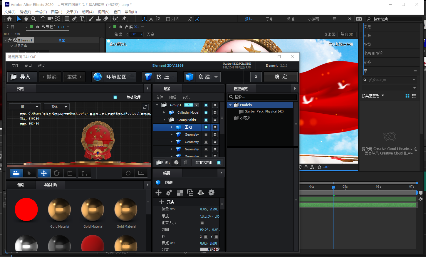
Task: Open the cube on plane tab in edit panel
Action: [x=201, y=193]
